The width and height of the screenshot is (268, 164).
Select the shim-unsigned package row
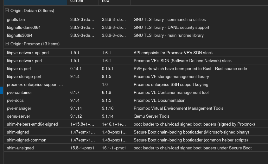click(x=136, y=148)
